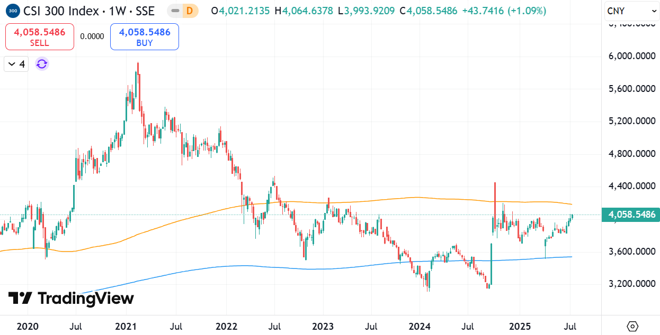660x335 pixels.
Task: Click the 3,200.0000 price axis label
Action: click(631, 284)
